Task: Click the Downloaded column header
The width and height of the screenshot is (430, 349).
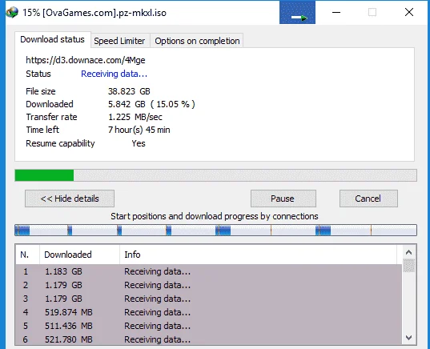Action: tap(79, 255)
